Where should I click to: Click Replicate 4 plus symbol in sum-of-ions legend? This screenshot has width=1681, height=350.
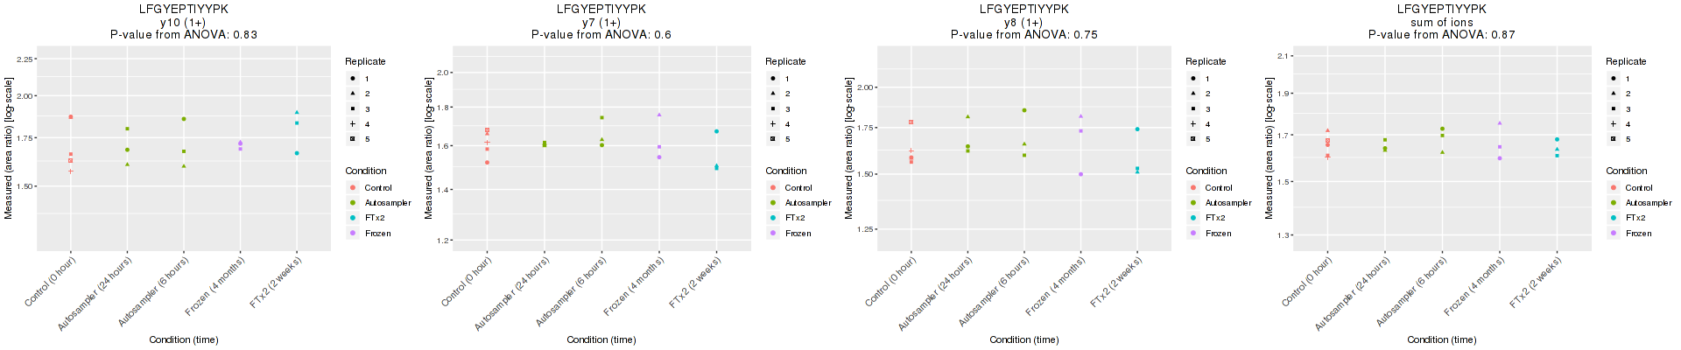pos(1614,123)
